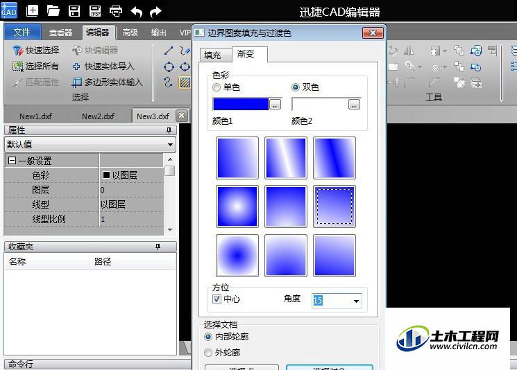This screenshot has width=517, height=370.
Task: Switch to the 查看器 ribbon tab
Action: tap(60, 33)
